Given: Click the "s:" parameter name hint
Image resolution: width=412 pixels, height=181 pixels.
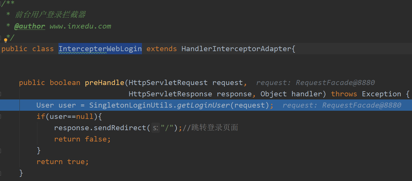Looking at the screenshot, I should (x=155, y=128).
